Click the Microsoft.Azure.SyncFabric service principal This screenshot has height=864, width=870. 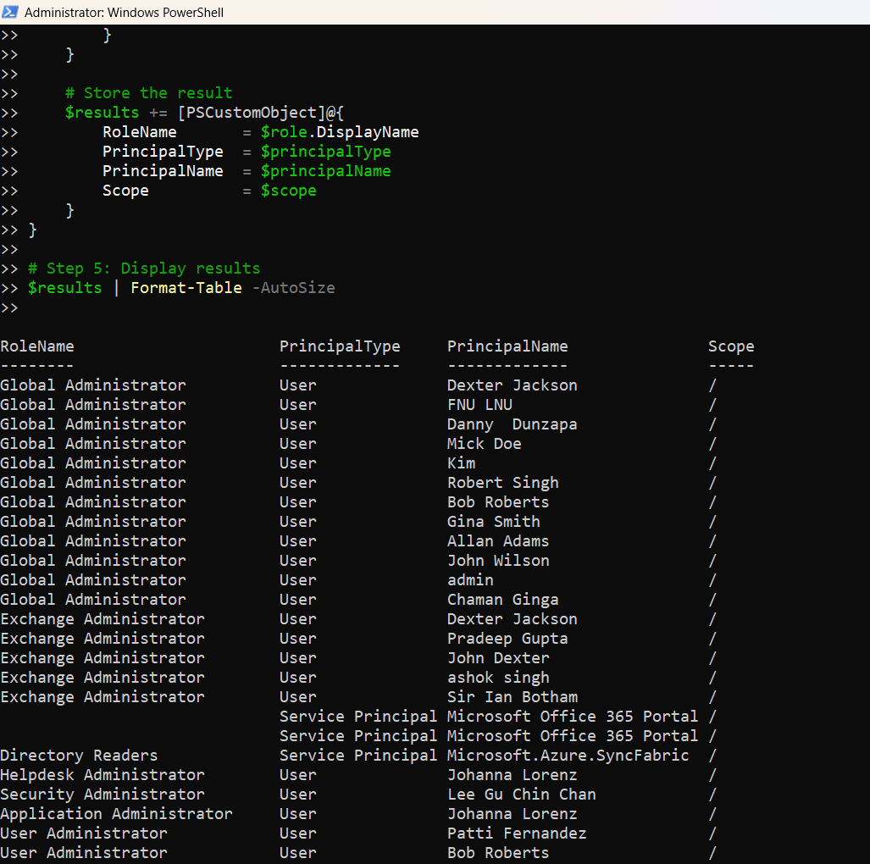tap(568, 756)
